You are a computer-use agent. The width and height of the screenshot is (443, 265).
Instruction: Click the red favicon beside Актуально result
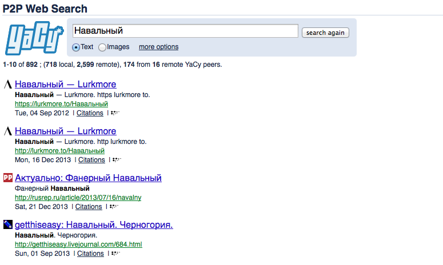8,178
